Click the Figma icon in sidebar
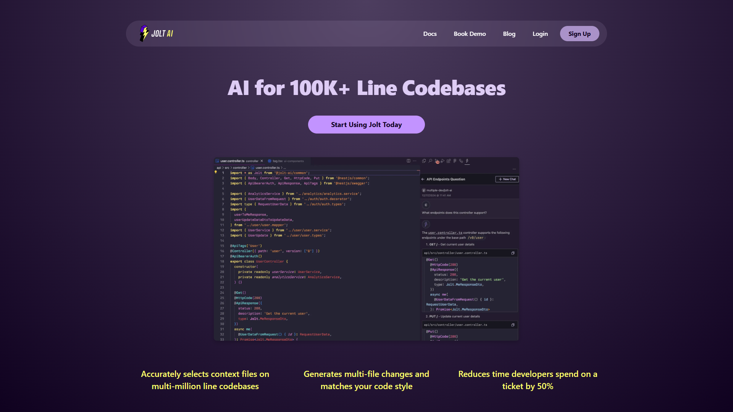 (x=455, y=161)
